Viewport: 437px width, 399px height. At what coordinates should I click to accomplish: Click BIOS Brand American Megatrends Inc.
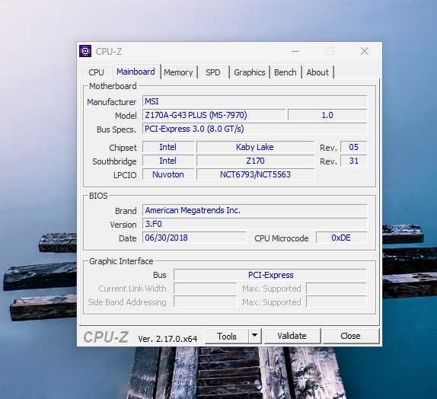pyautogui.click(x=254, y=210)
